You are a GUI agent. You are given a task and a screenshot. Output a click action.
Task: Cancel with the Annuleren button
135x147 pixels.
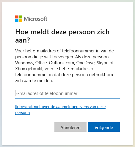pos(70,127)
